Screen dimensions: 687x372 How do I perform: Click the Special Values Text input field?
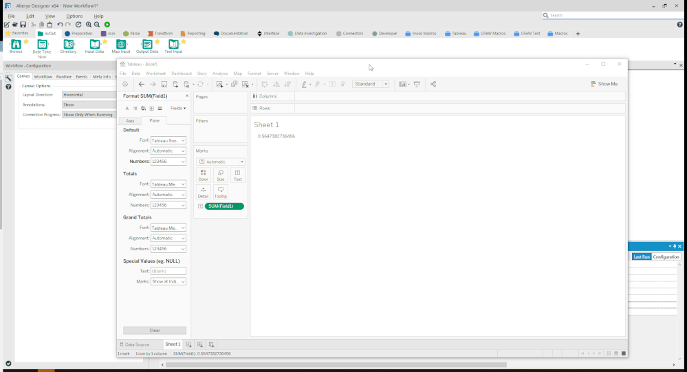click(168, 271)
